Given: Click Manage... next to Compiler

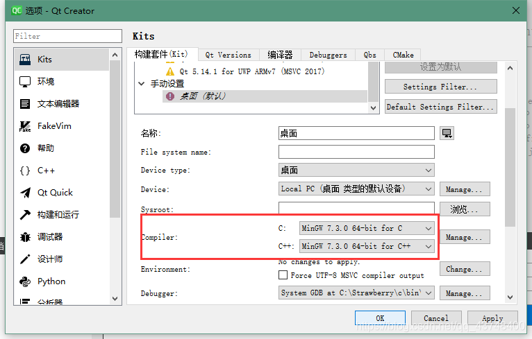Looking at the screenshot, I should (465, 237).
